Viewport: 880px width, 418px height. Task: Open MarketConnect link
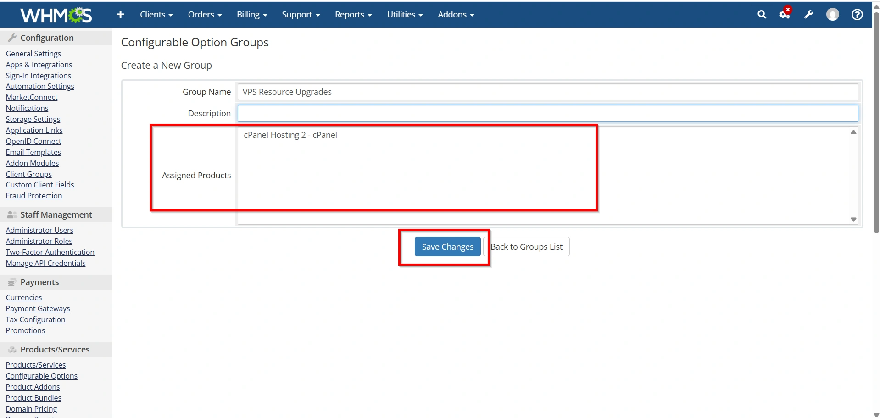(32, 97)
